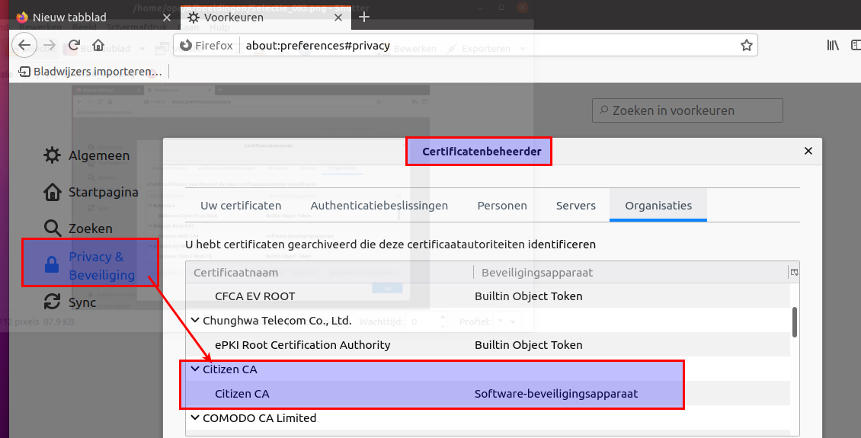Click the Privacy padlock icon
Image resolution: width=861 pixels, height=438 pixels.
click(x=52, y=264)
